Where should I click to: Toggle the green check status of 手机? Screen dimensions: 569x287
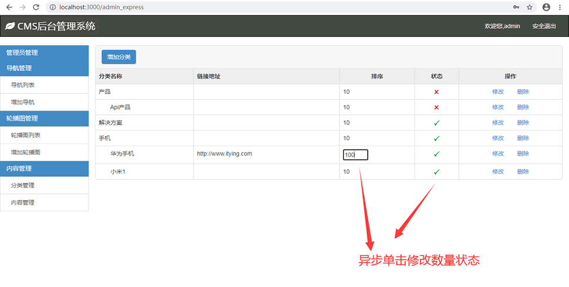436,138
